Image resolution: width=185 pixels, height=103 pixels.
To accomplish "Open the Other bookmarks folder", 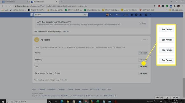I will (176, 10).
